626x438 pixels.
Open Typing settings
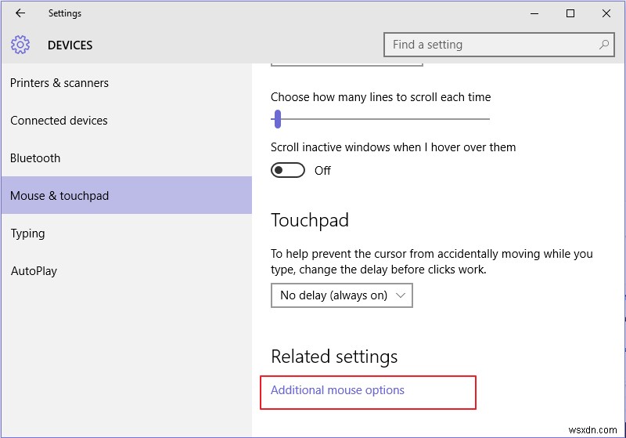(x=126, y=233)
